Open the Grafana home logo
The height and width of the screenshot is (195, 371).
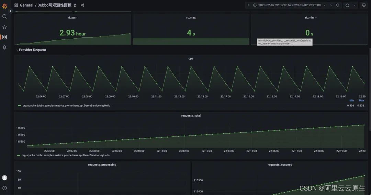4,6
